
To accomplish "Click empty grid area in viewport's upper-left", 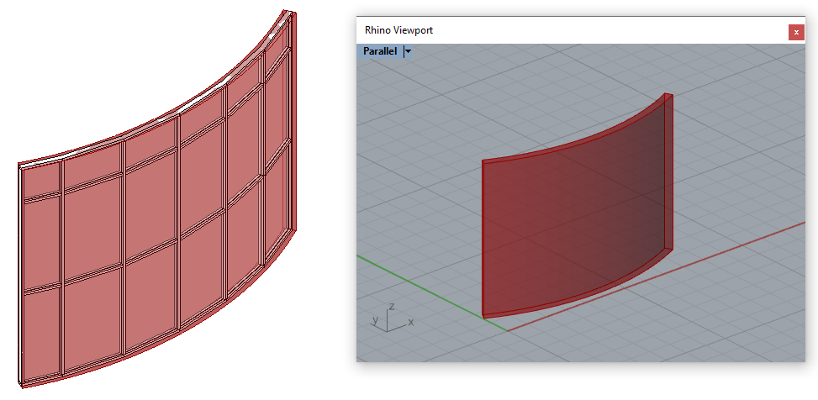I will click(x=404, y=101).
